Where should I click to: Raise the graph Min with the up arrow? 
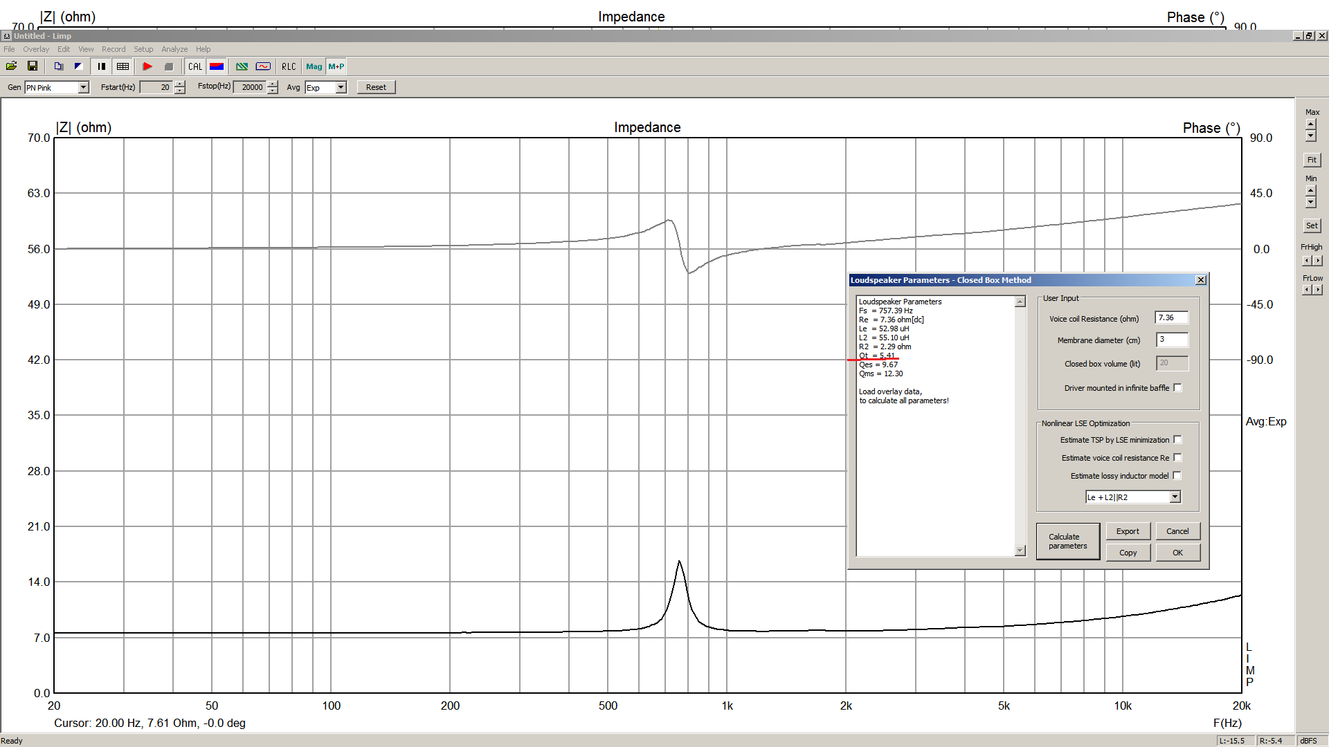(1311, 190)
